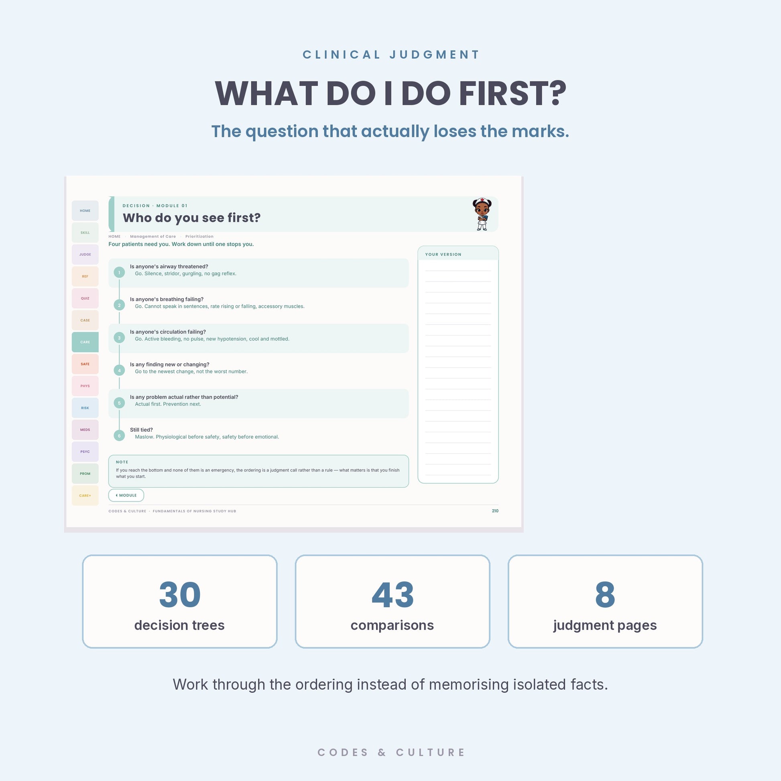This screenshot has width=781, height=781.
Task: Open the SAFE sidebar tab
Action: 85,364
